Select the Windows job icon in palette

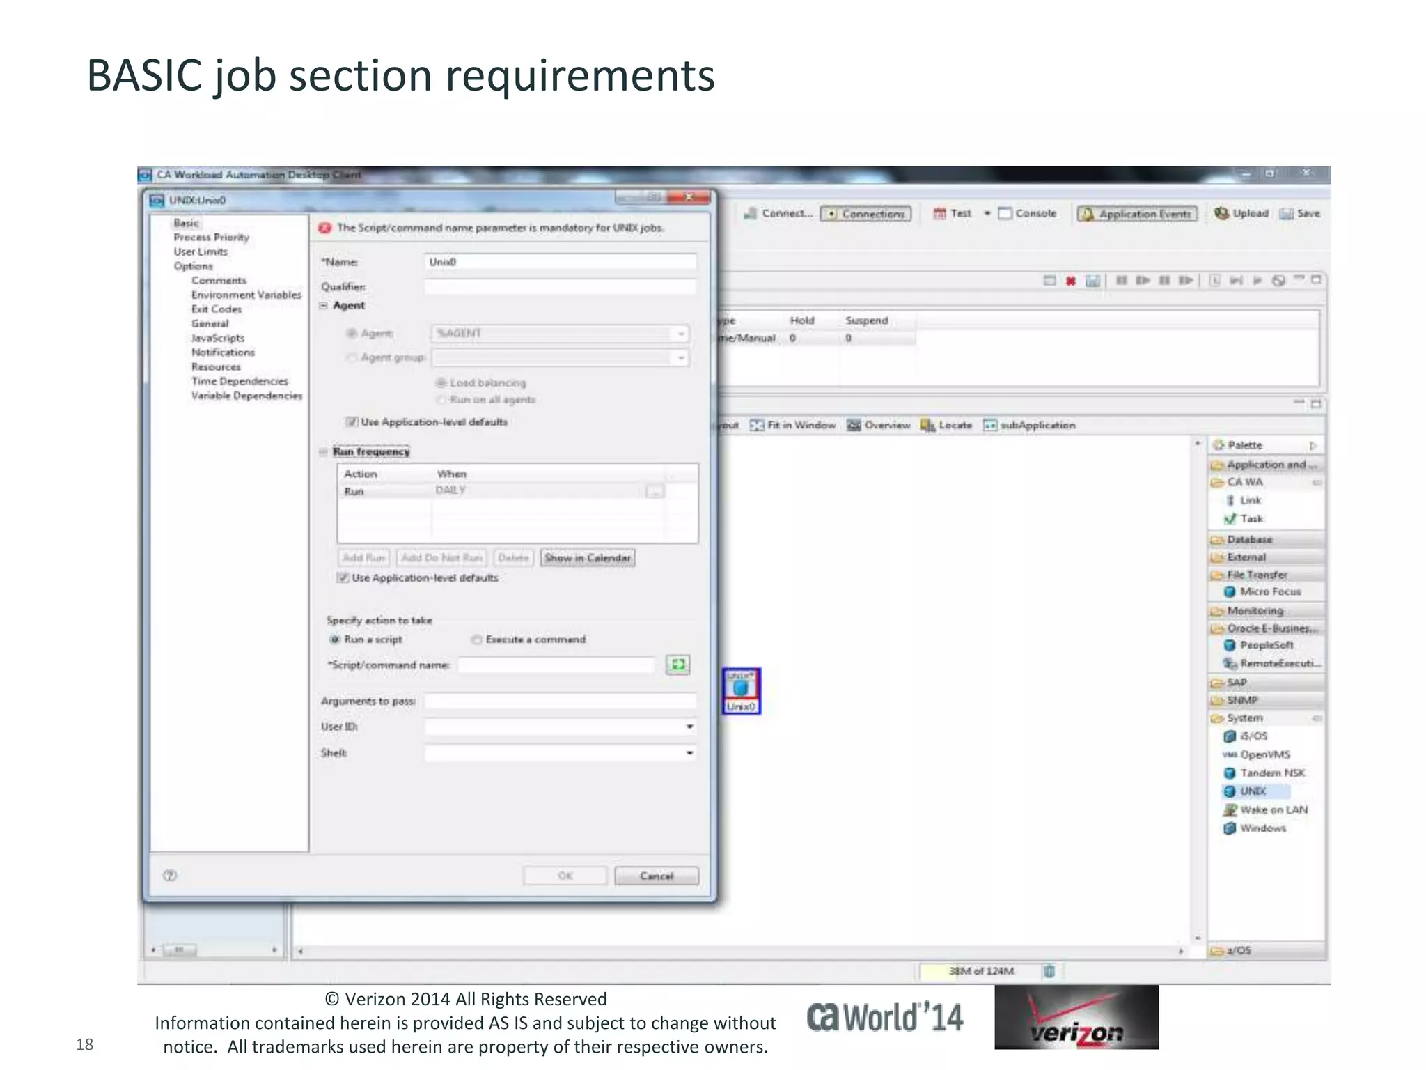(x=1230, y=828)
